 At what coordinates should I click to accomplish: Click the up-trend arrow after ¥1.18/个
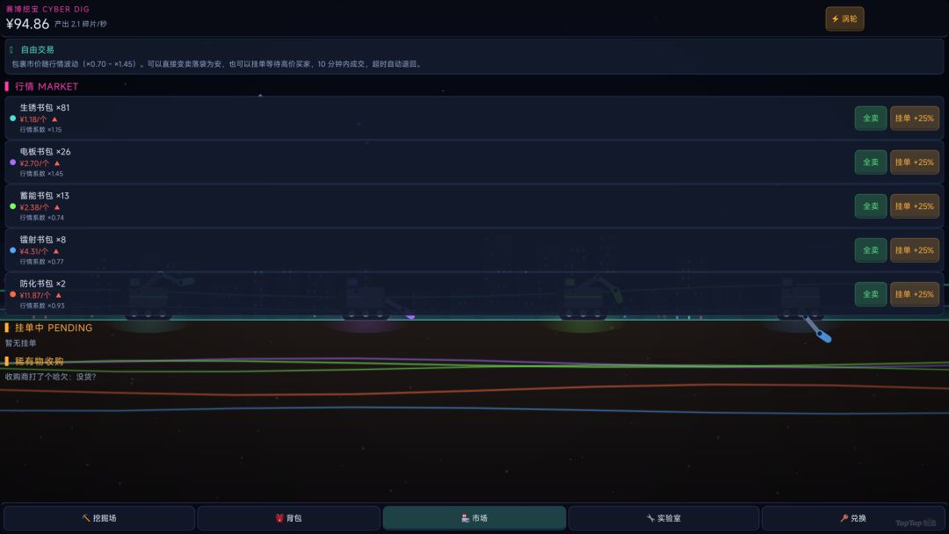pyautogui.click(x=54, y=119)
